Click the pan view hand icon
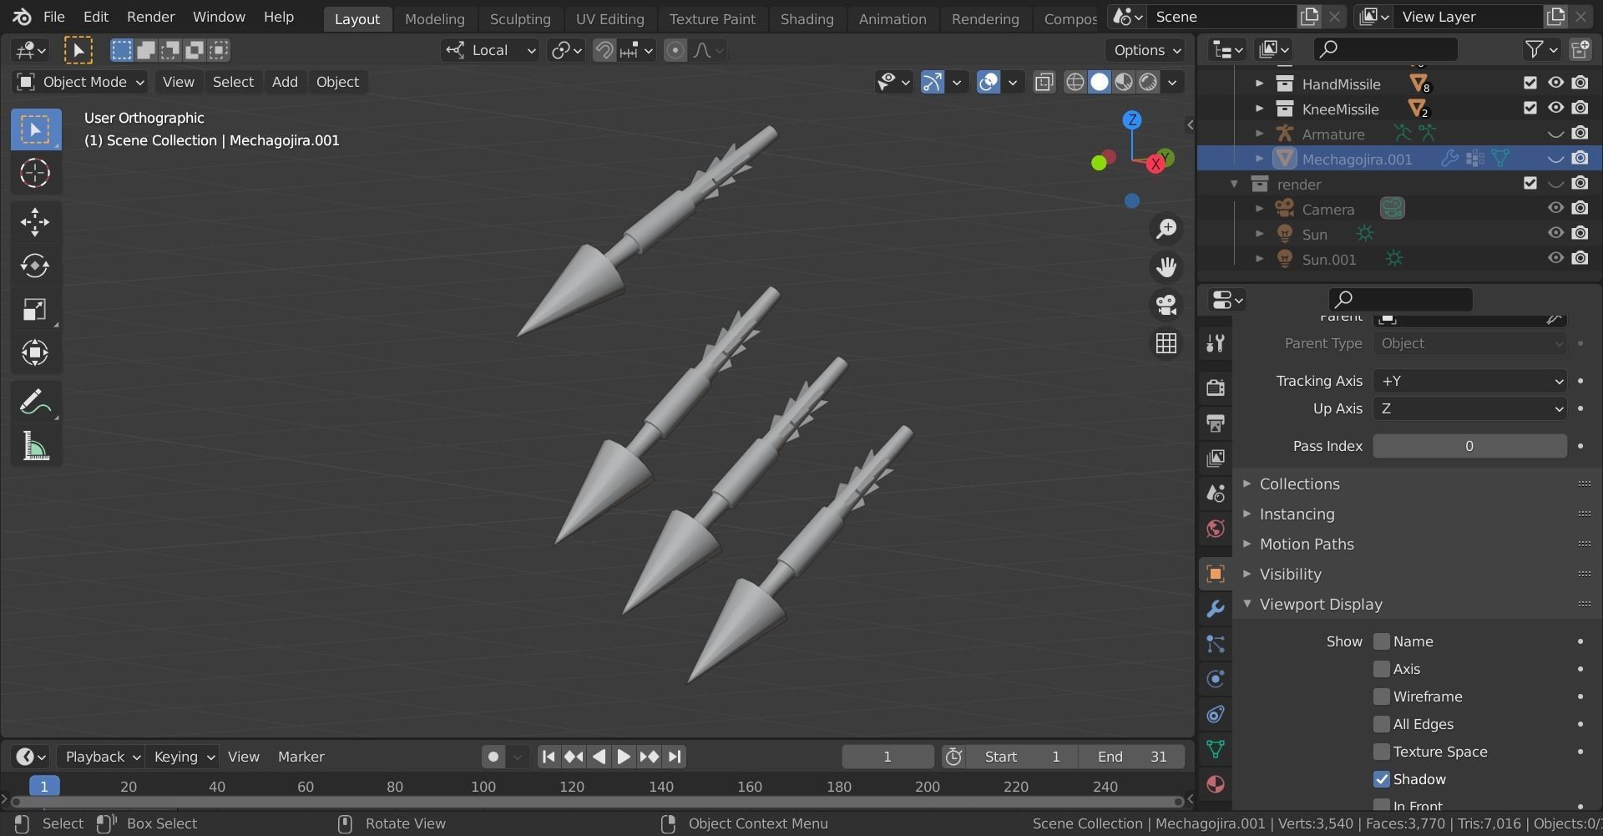This screenshot has height=836, width=1603. pyautogui.click(x=1166, y=267)
